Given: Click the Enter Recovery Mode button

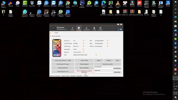Looking at the screenshot, I should pos(108,64).
